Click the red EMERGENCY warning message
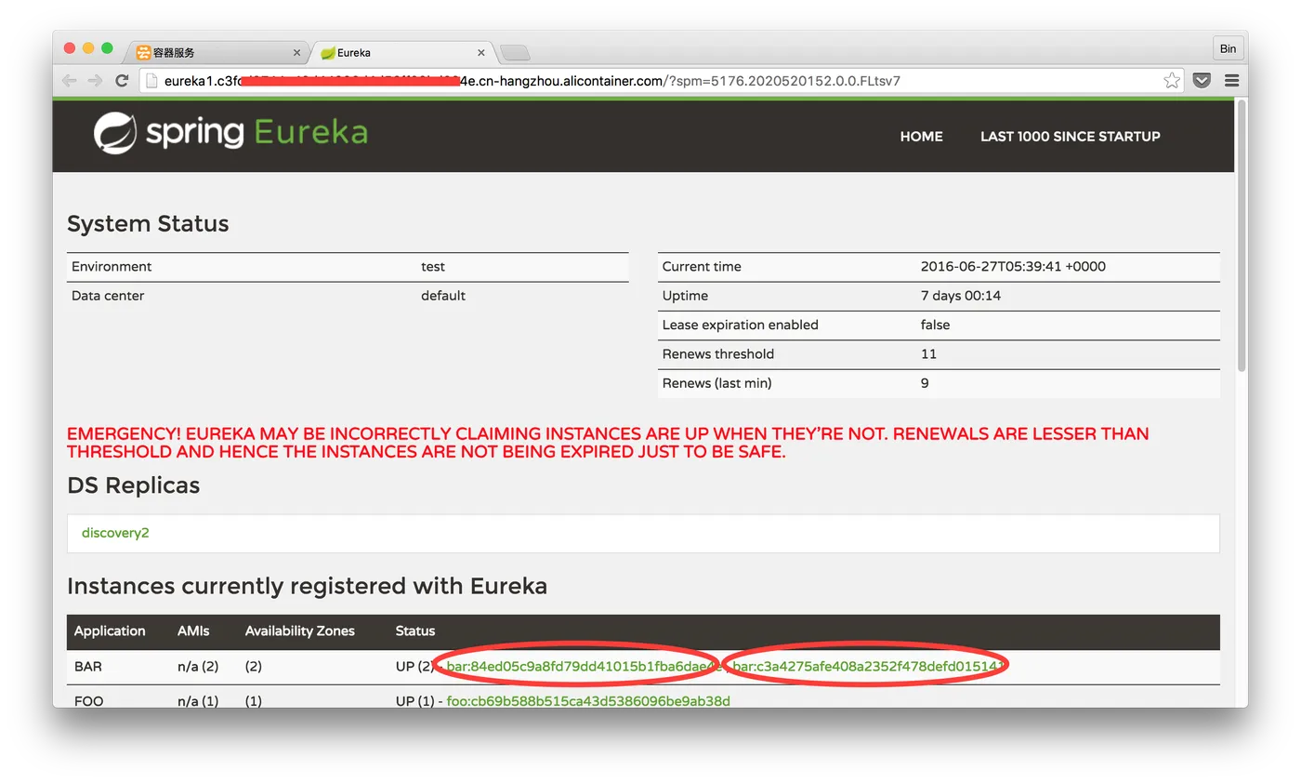Screen dimensions: 1301x783 (608, 443)
